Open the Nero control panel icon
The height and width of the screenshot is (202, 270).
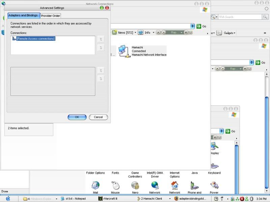point(135,185)
